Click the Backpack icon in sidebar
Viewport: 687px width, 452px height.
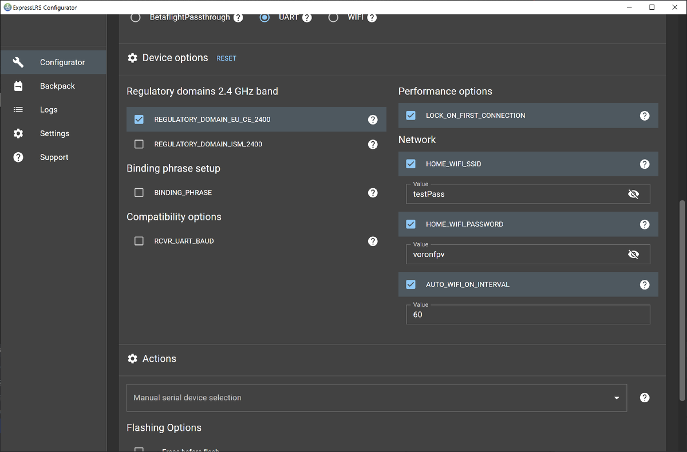click(x=18, y=86)
